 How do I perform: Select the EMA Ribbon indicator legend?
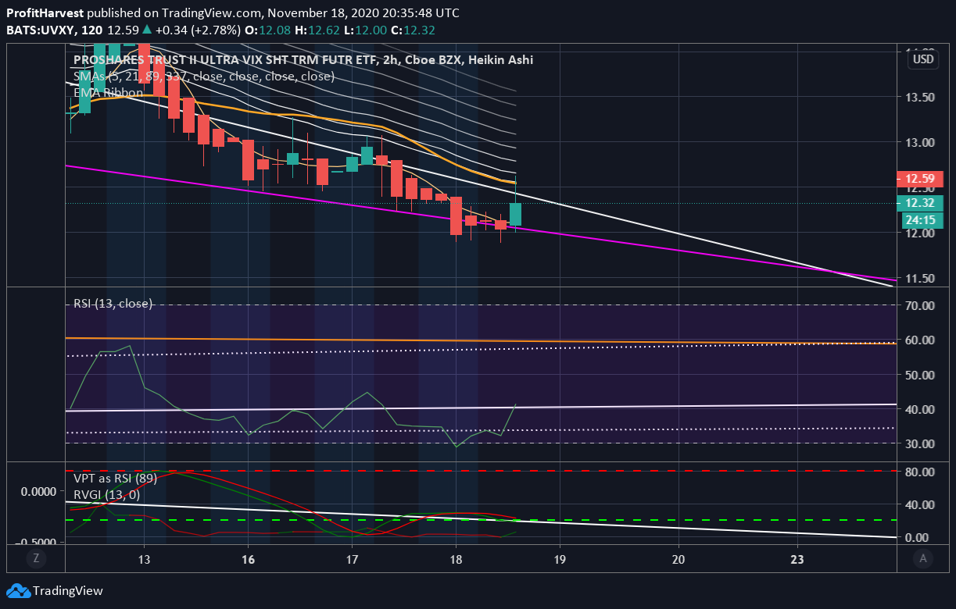point(108,93)
